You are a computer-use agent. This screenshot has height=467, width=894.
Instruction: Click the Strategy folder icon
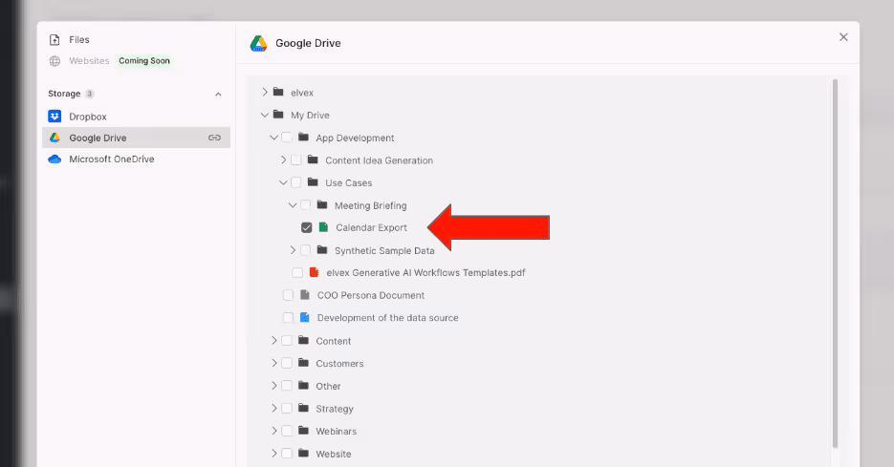[x=303, y=408]
